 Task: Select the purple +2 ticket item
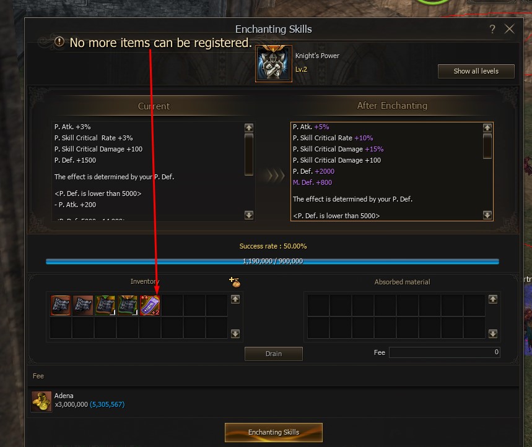pos(150,305)
